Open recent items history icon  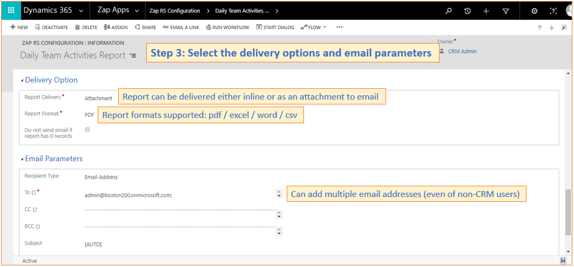(x=468, y=11)
